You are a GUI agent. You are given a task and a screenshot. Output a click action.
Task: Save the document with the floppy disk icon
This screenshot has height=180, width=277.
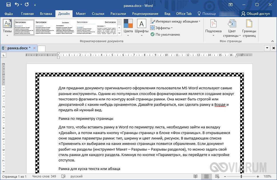coord(8,5)
